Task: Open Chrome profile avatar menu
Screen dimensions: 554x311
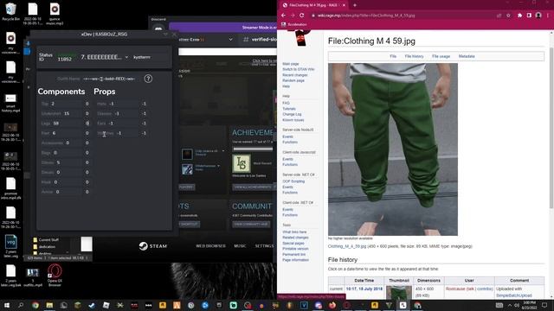Action: click(538, 16)
